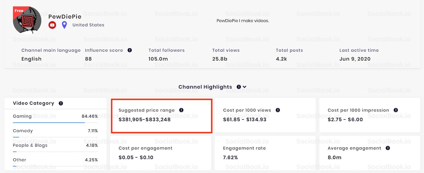Click the Channel Highlights info icon

[x=239, y=87]
